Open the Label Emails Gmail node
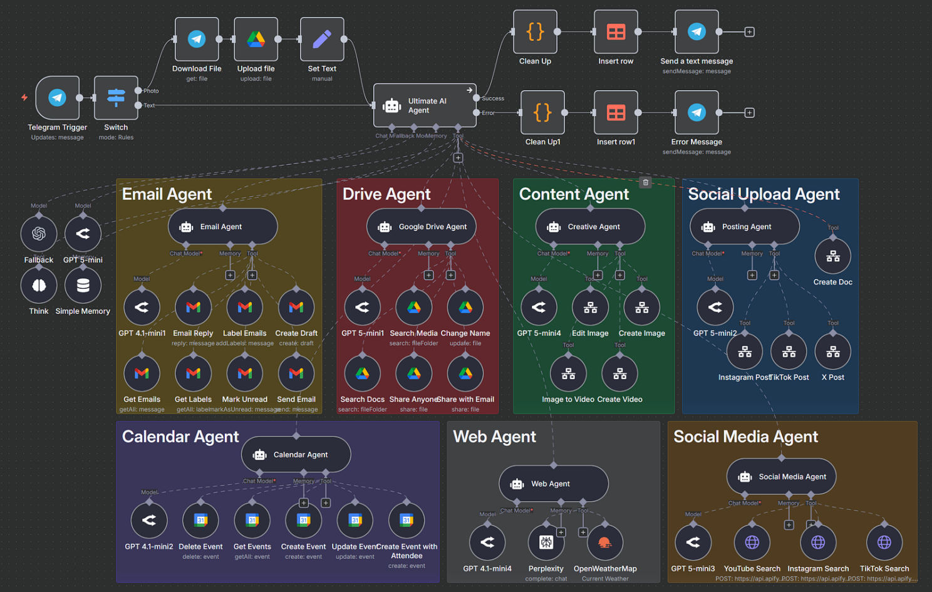Image resolution: width=932 pixels, height=592 pixels. tap(245, 308)
